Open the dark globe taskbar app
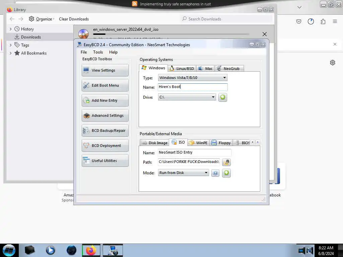Viewport: 343px width, 257px height. 71,250
